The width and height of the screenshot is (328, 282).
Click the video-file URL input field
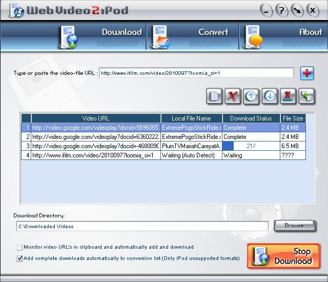[196, 73]
